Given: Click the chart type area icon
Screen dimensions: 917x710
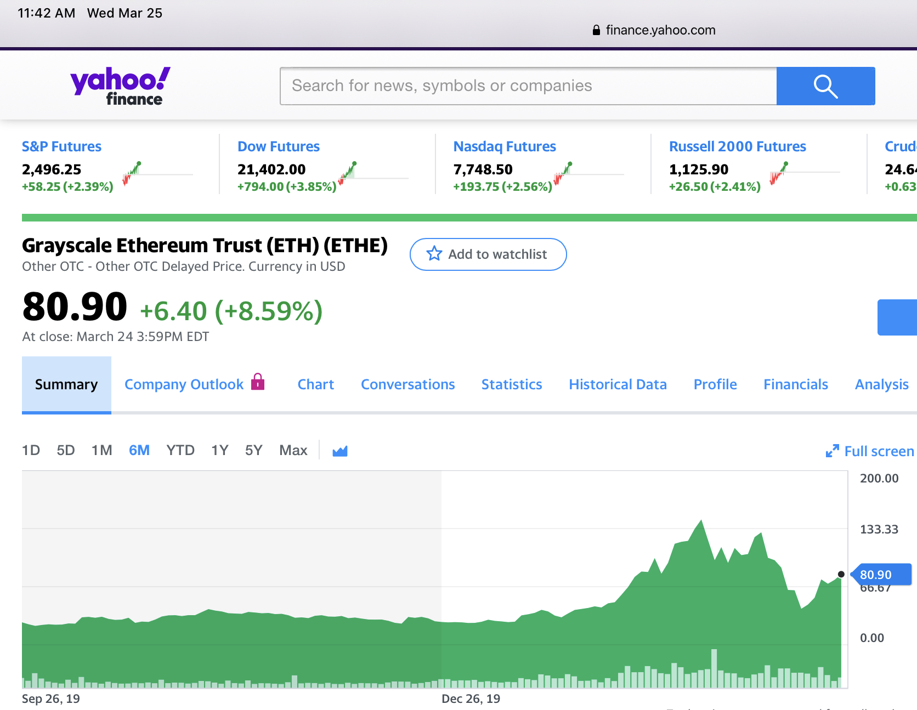Looking at the screenshot, I should [x=340, y=451].
